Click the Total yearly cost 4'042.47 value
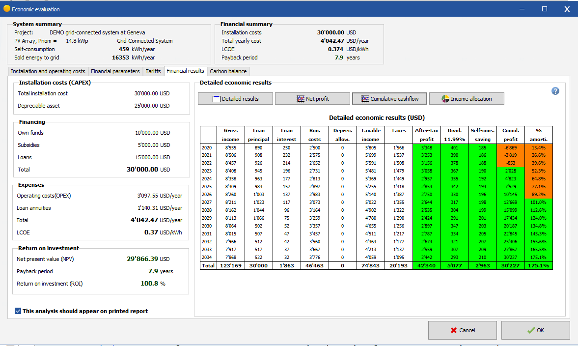578x346 pixels. tap(332, 41)
